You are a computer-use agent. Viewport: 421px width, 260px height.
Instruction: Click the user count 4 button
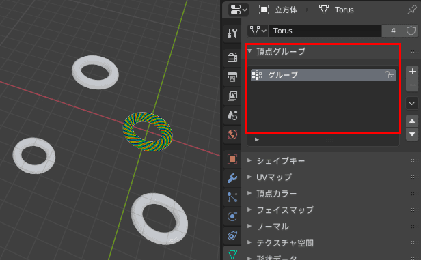tap(393, 31)
